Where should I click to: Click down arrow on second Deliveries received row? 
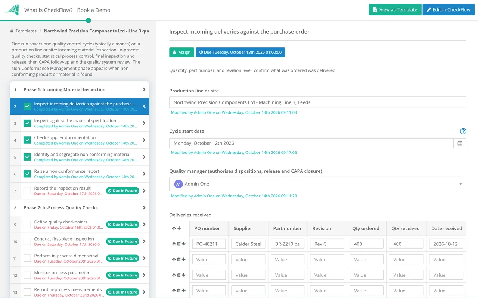(183, 260)
